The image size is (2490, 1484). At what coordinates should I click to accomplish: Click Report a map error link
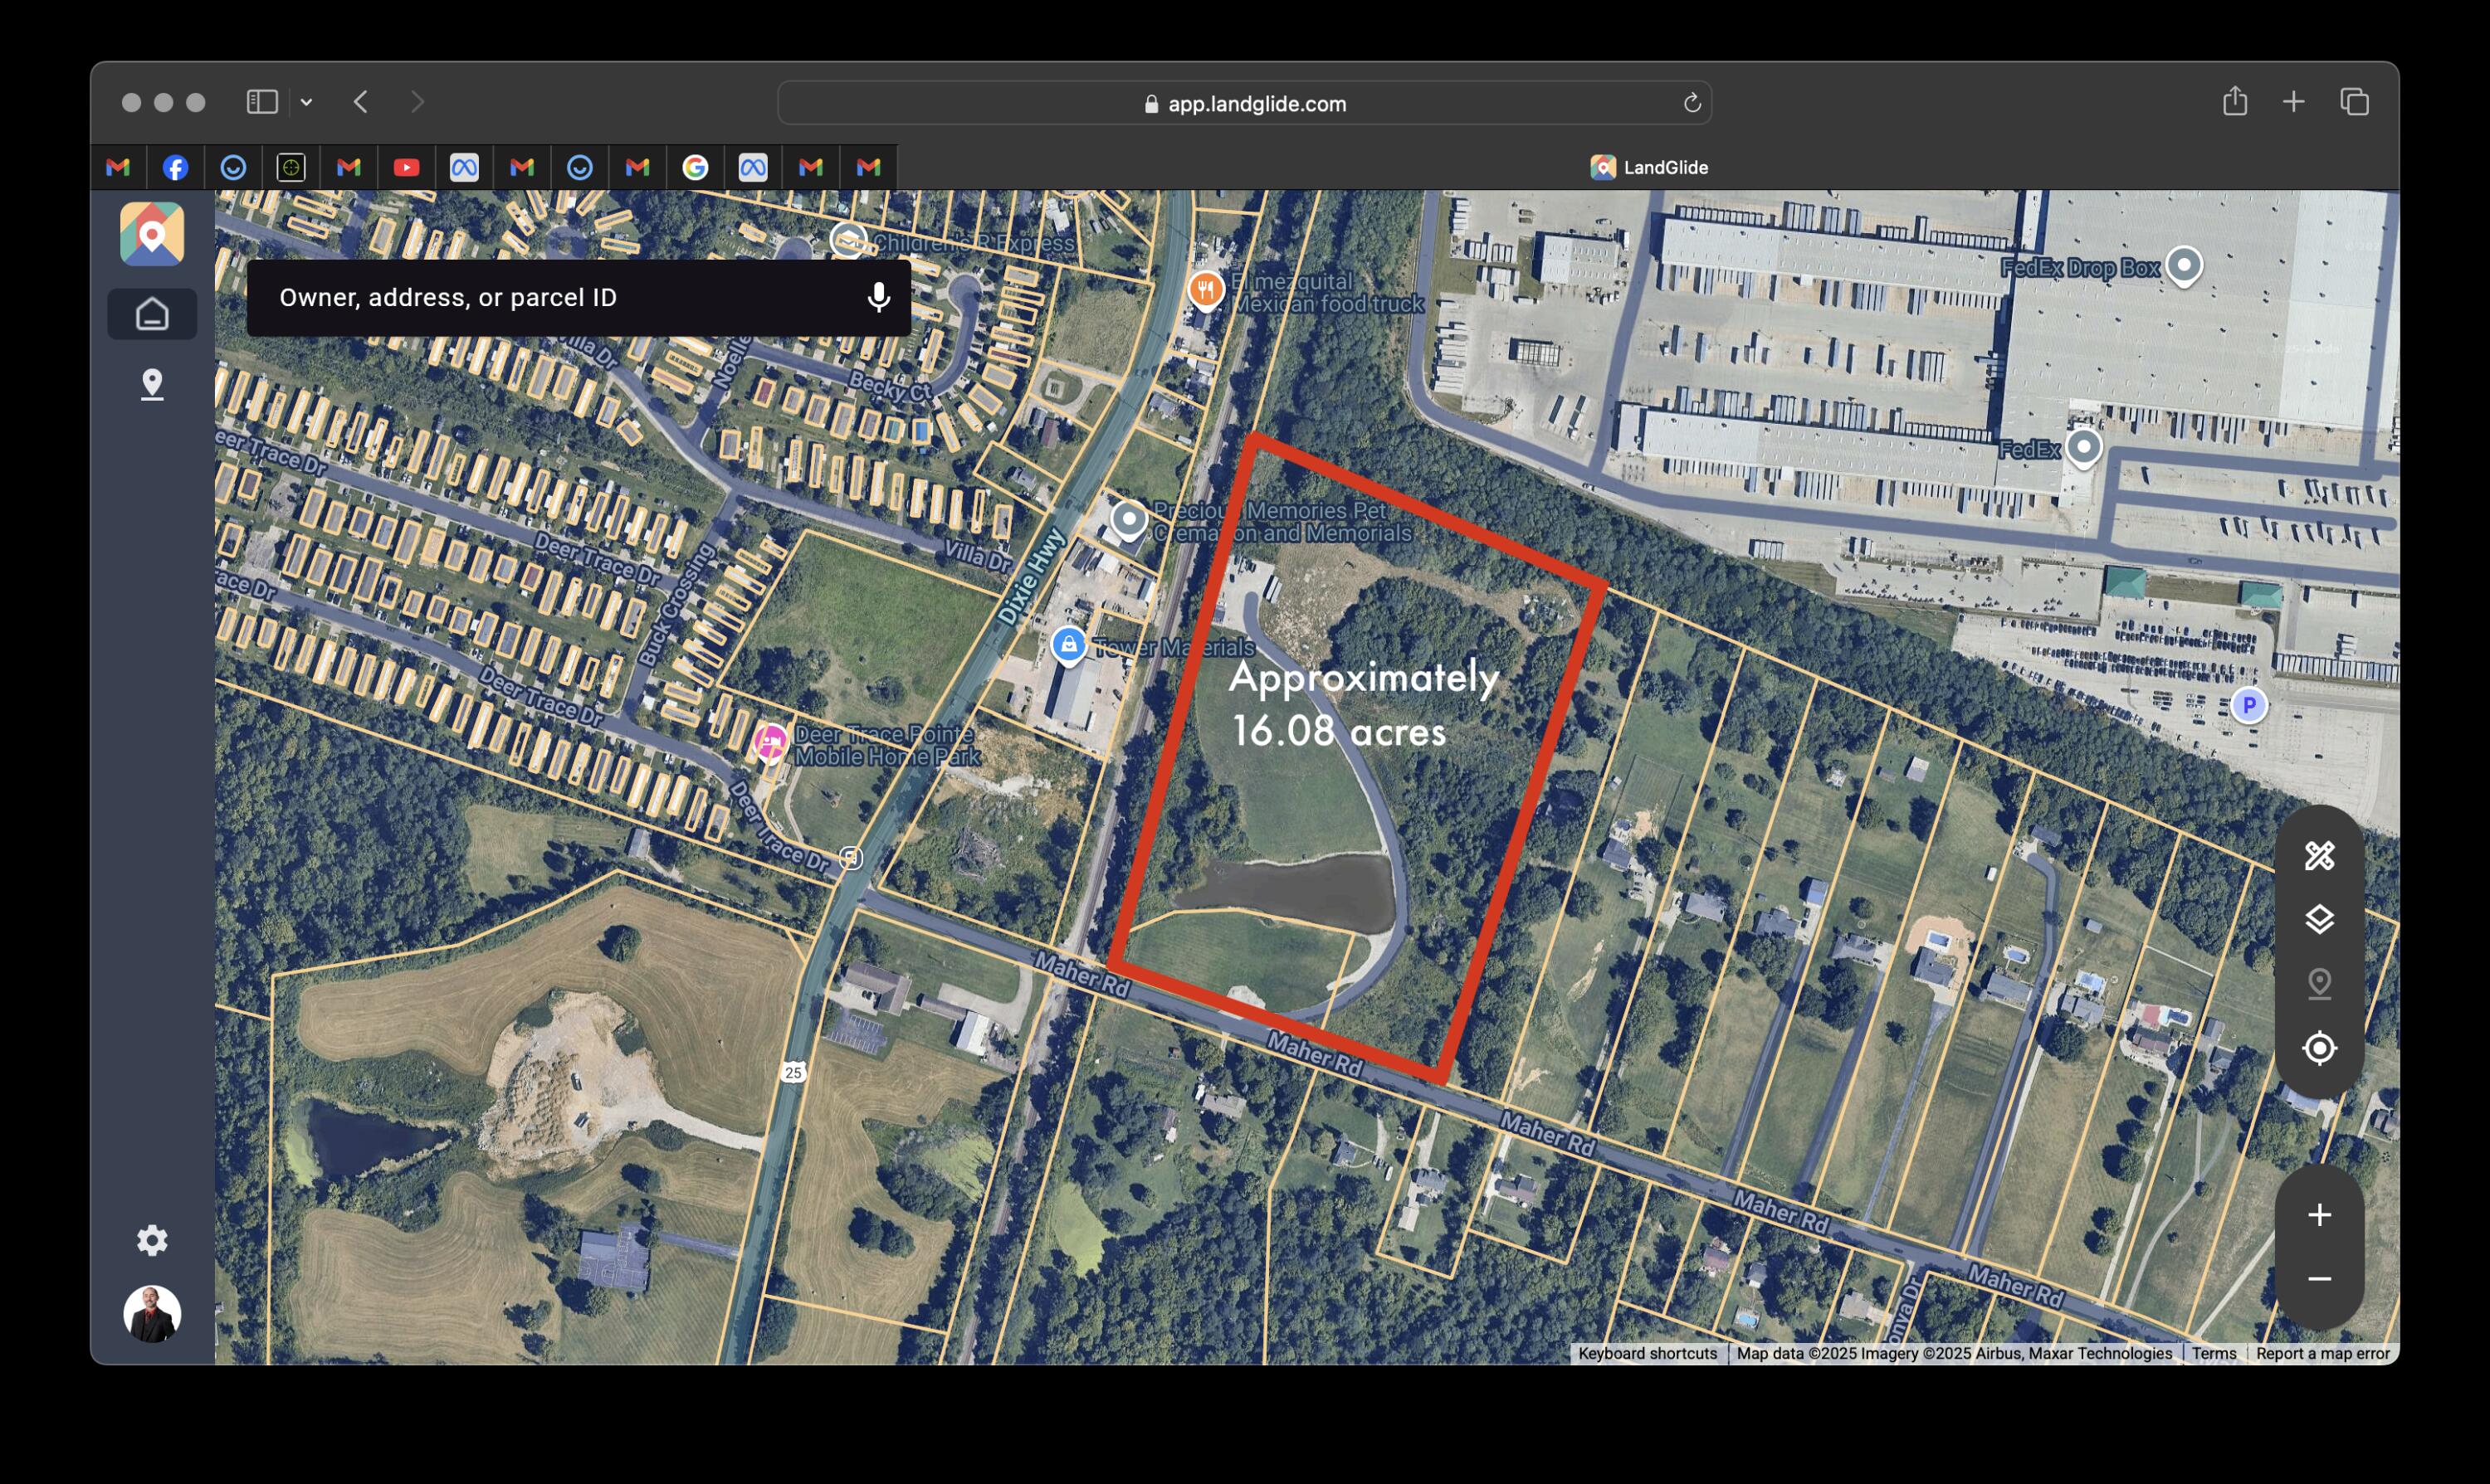(x=2322, y=1353)
